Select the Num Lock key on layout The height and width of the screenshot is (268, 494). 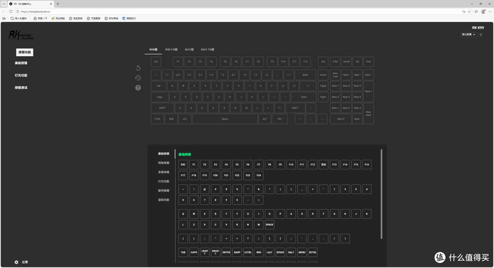[x=335, y=75]
